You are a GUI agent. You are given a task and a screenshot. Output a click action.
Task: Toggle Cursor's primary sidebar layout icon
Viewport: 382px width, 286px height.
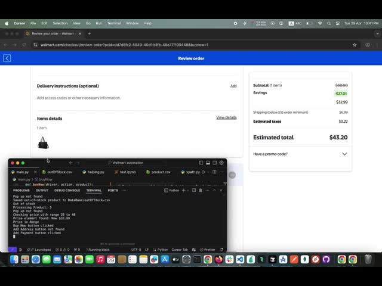pyautogui.click(x=201, y=163)
